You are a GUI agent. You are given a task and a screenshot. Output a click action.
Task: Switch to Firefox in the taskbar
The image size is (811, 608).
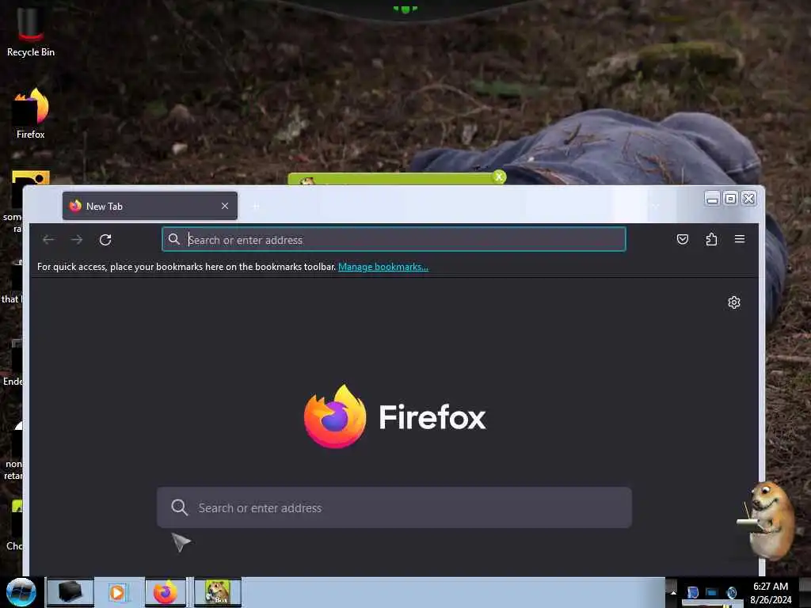tap(165, 592)
